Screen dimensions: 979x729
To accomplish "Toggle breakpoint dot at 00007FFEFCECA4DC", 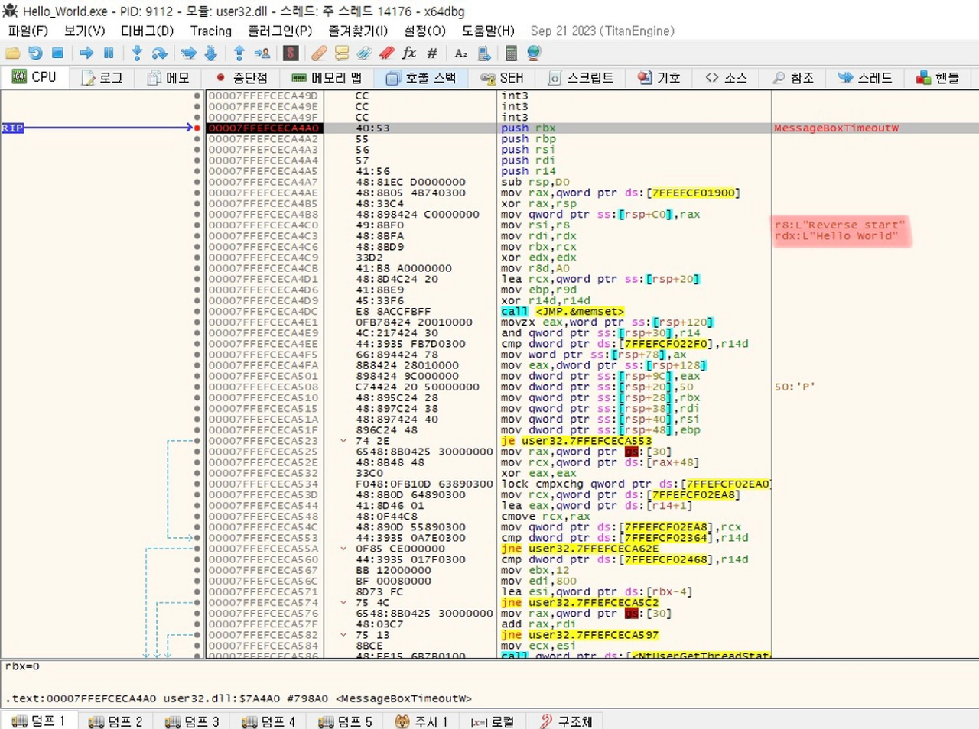I will click(x=197, y=311).
